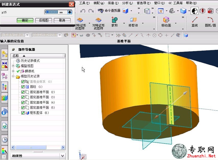218x160 pixels.
Task: Click the scrollbar left arrow in navigator
Action: (13, 147)
